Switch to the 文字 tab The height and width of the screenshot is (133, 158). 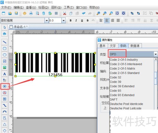click(x=113, y=46)
